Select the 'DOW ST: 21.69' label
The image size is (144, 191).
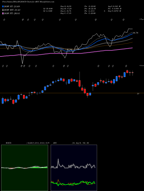(x=12, y=6)
